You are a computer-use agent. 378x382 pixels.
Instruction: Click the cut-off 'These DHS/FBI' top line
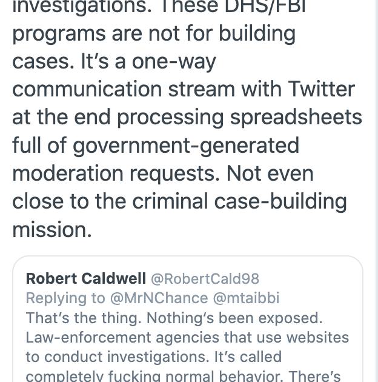pyautogui.click(x=233, y=7)
